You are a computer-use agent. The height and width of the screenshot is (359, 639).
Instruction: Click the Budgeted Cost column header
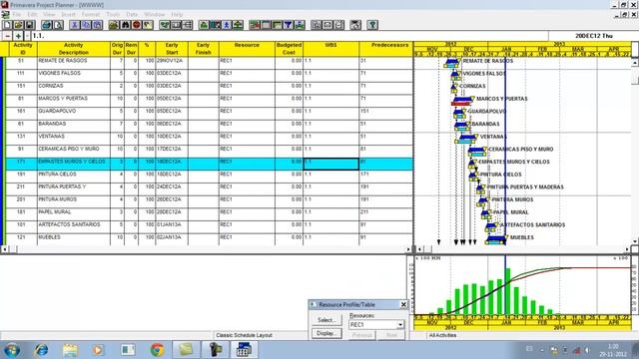point(289,49)
